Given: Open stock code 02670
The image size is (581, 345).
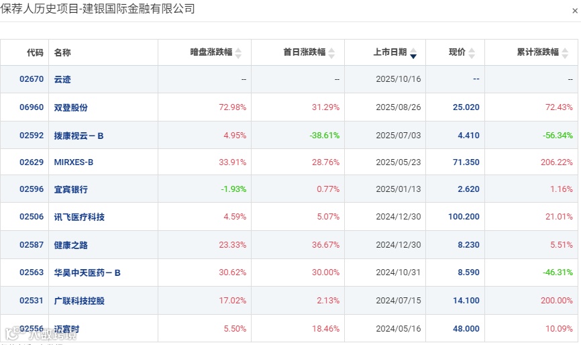Looking at the screenshot, I should (32, 79).
